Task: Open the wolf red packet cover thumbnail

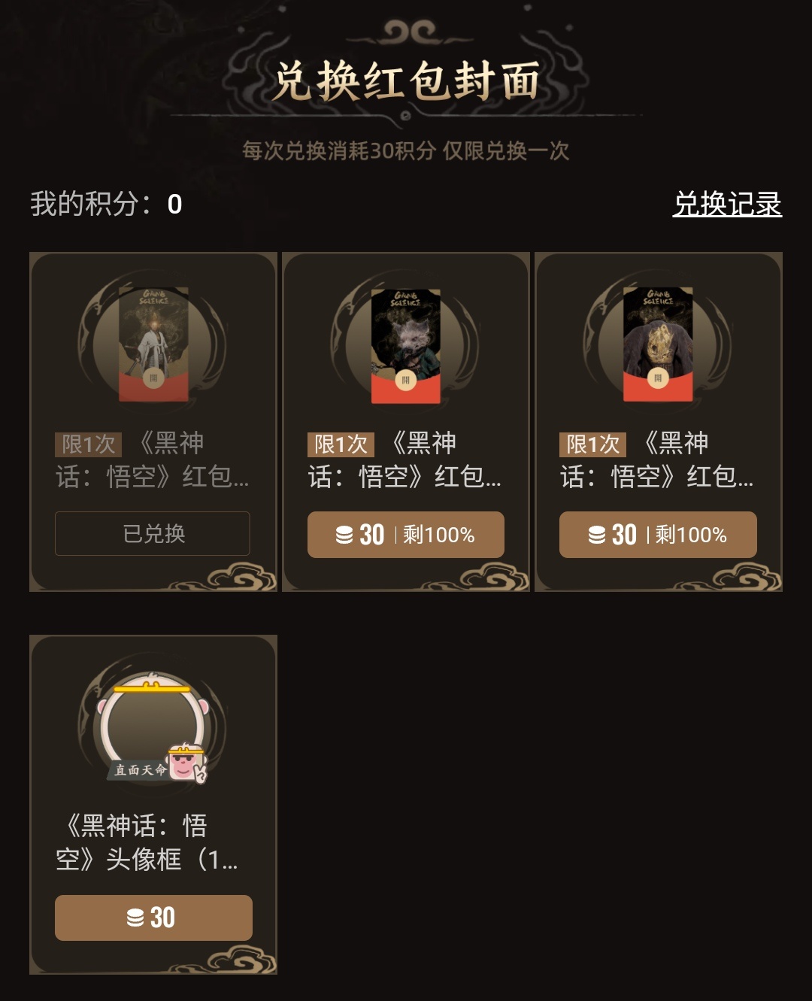Action: [406, 344]
